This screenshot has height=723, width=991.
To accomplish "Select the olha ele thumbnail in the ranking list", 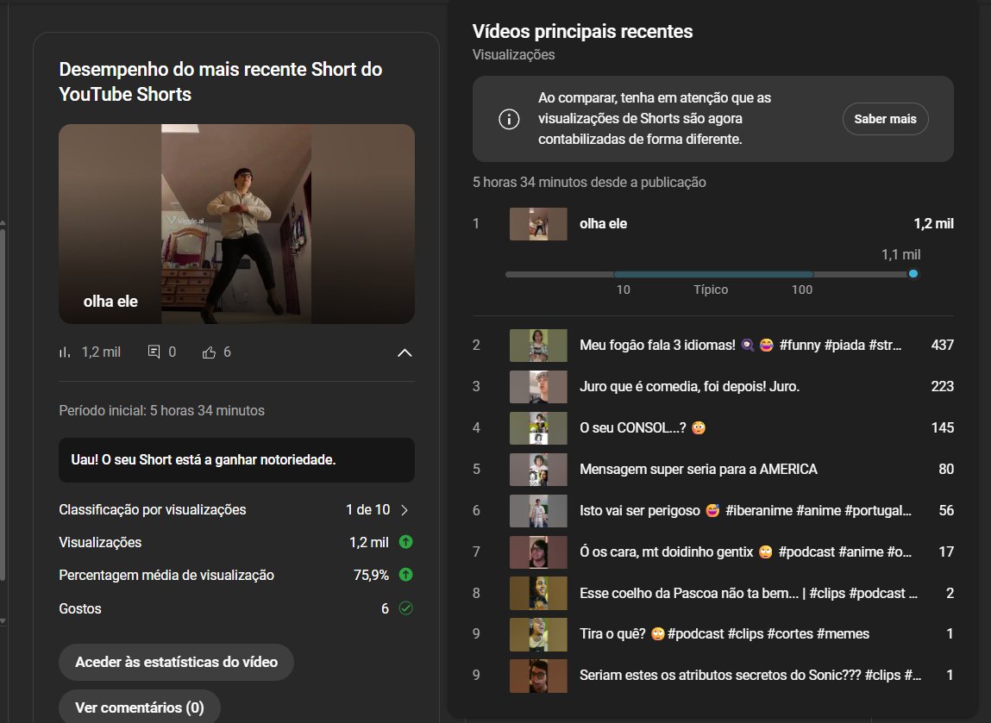I will [x=537, y=223].
